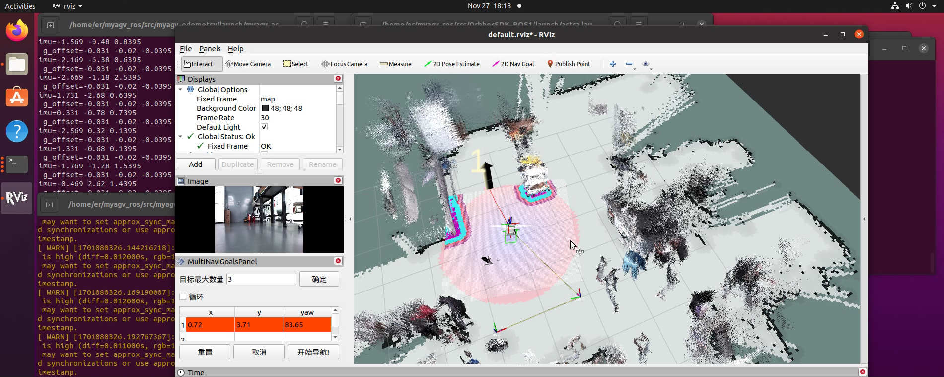Select the Interact tool

(198, 64)
